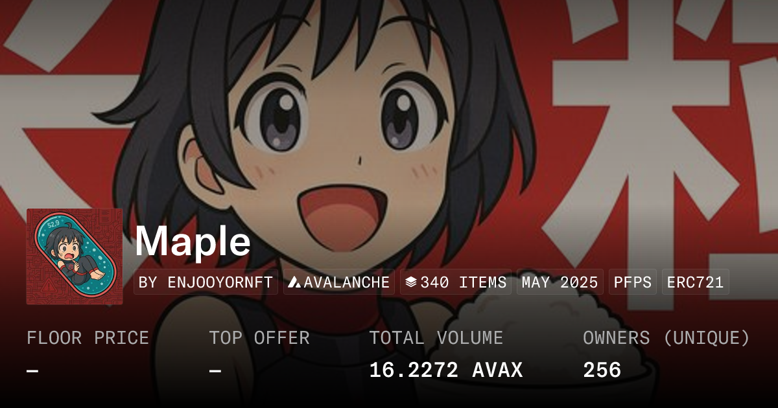
Task: Click the TOTAL VOLUME label
Action: click(x=436, y=338)
